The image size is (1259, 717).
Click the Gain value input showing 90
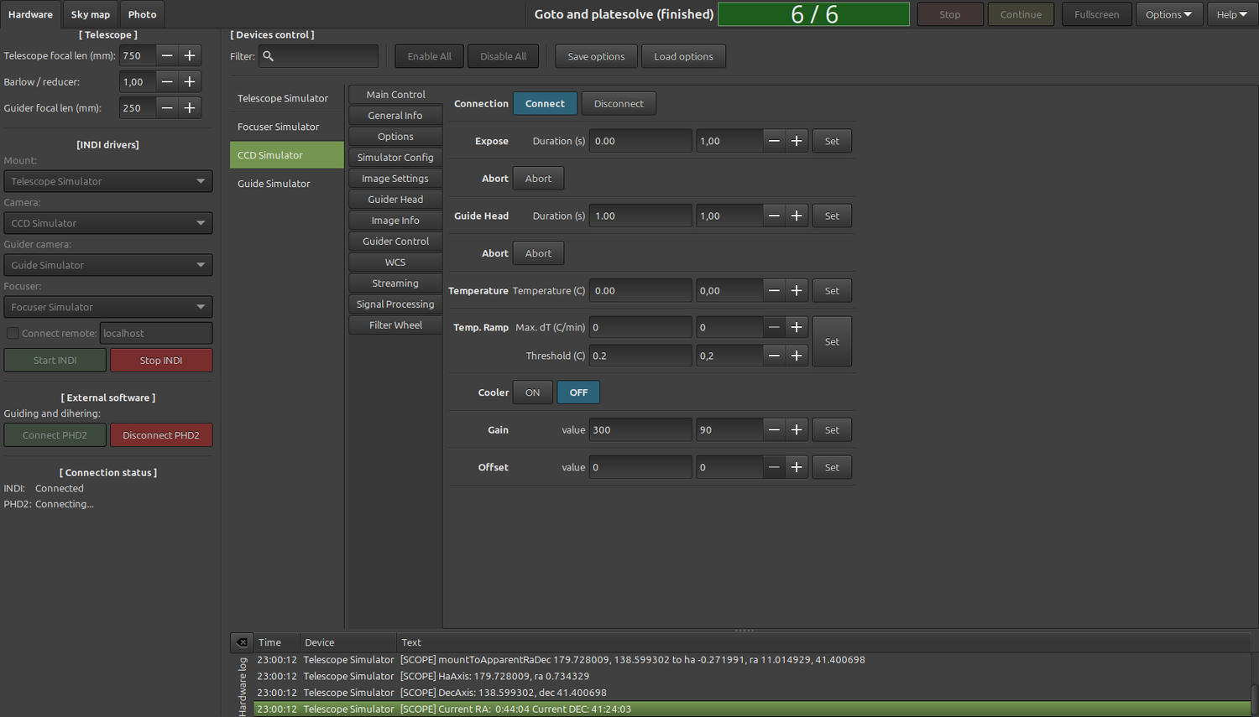pos(729,429)
